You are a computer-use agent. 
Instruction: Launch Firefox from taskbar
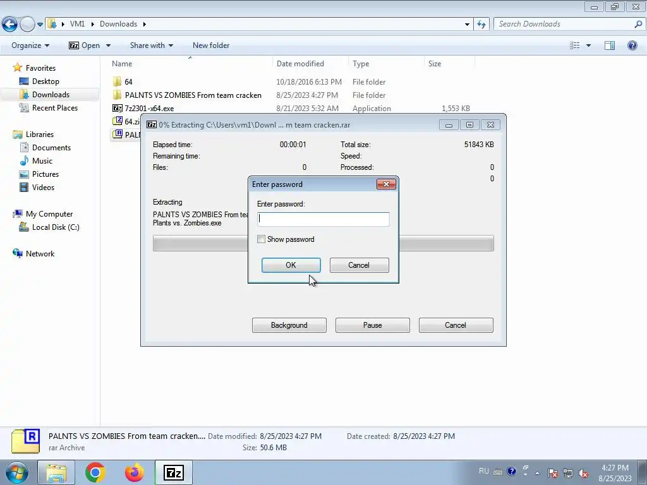tap(135, 472)
